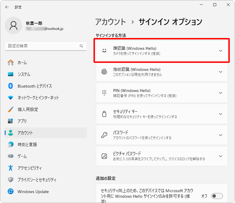Open ネットワークとインターネット settings
The image size is (235, 203).
pyautogui.click(x=46, y=98)
